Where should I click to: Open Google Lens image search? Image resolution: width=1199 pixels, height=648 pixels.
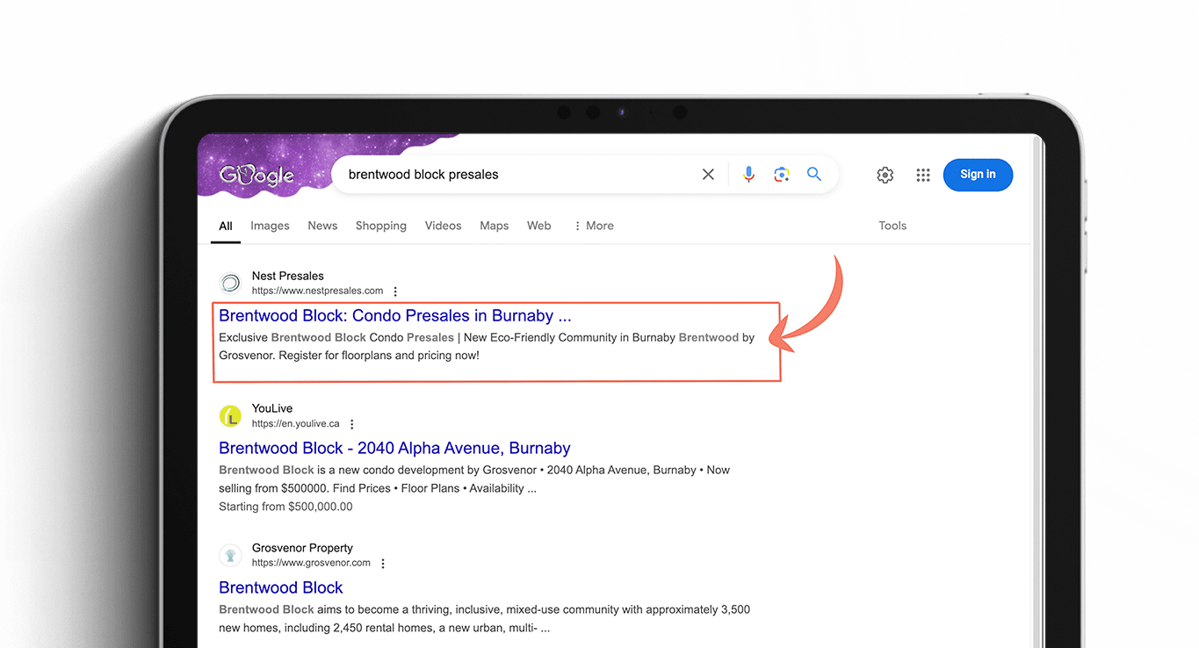781,174
